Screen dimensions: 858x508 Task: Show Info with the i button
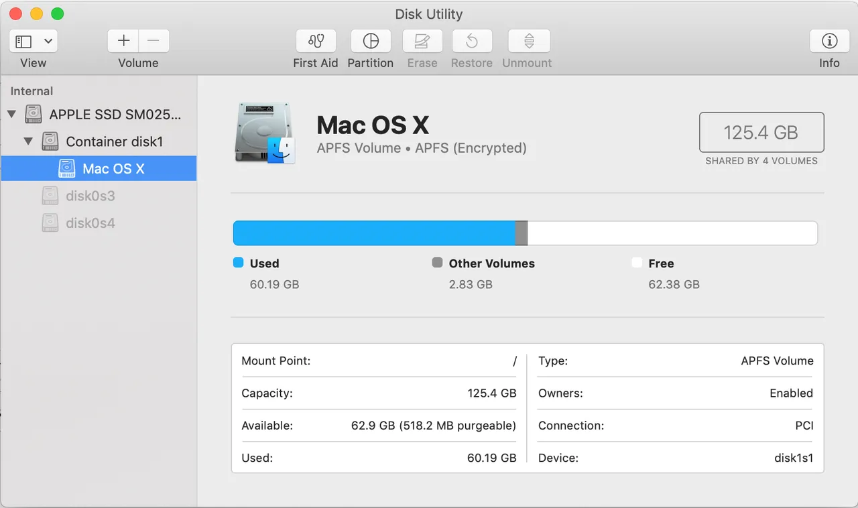(x=829, y=41)
